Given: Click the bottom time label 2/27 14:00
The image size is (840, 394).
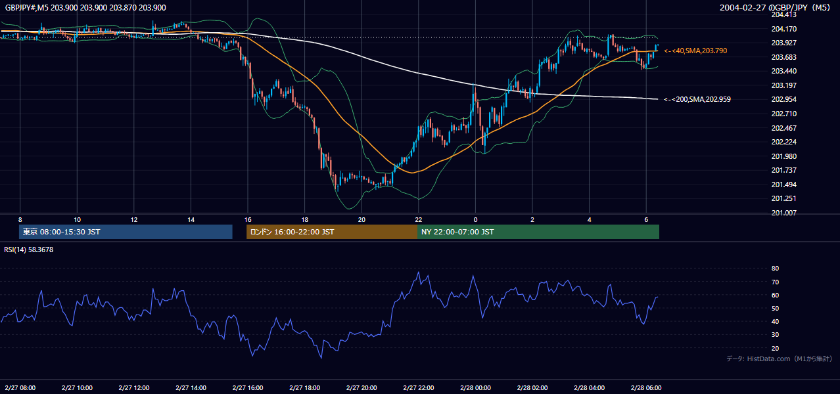Looking at the screenshot, I should [191, 387].
